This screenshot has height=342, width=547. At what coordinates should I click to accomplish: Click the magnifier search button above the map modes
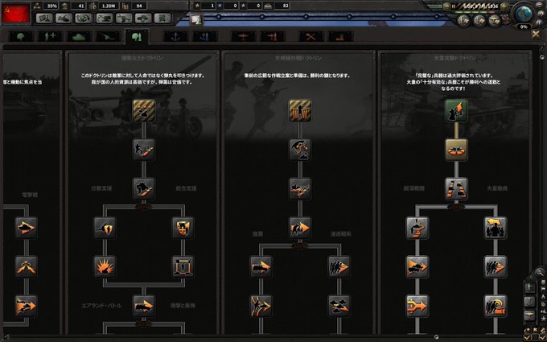[539, 273]
